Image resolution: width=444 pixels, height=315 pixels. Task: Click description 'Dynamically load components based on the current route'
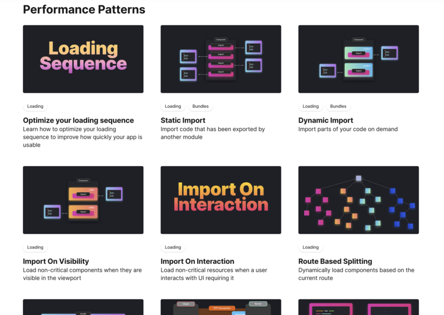(356, 274)
